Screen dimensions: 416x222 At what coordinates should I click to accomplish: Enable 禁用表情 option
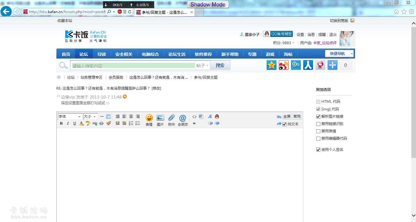click(x=318, y=131)
